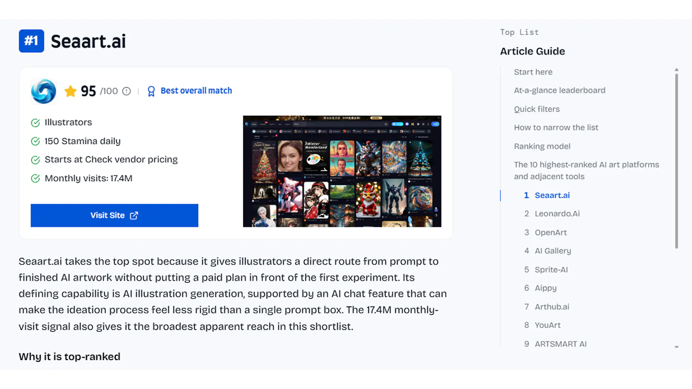Jump to How to narrow the list
Screen dimensions: 692x389
556,128
